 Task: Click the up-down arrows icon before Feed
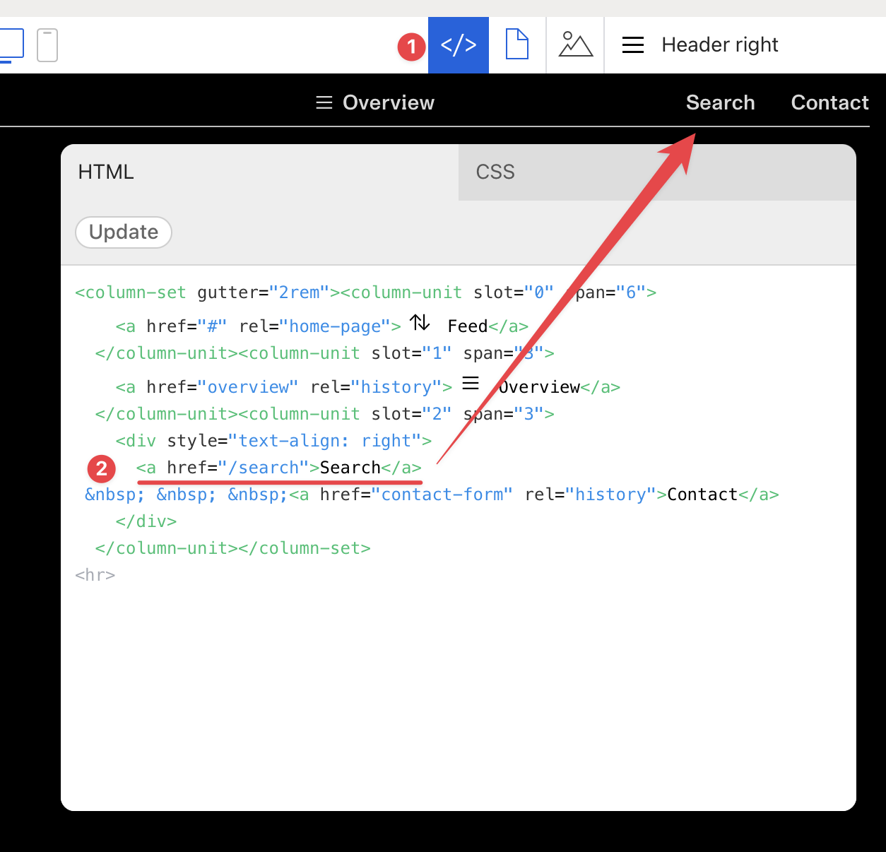(420, 323)
